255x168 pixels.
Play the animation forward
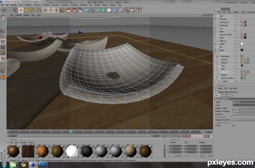tap(173, 136)
